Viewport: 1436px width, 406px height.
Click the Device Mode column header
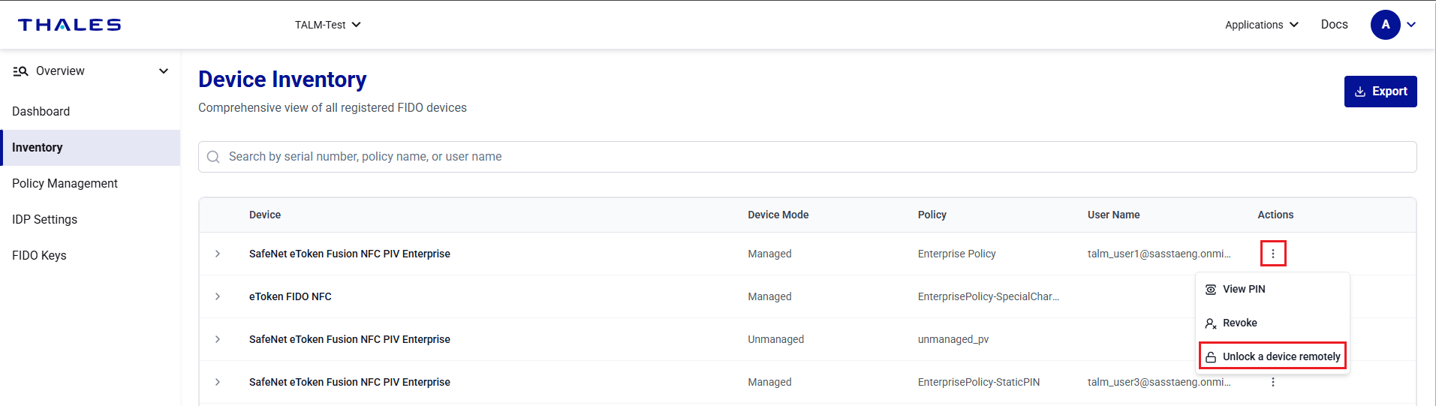778,215
